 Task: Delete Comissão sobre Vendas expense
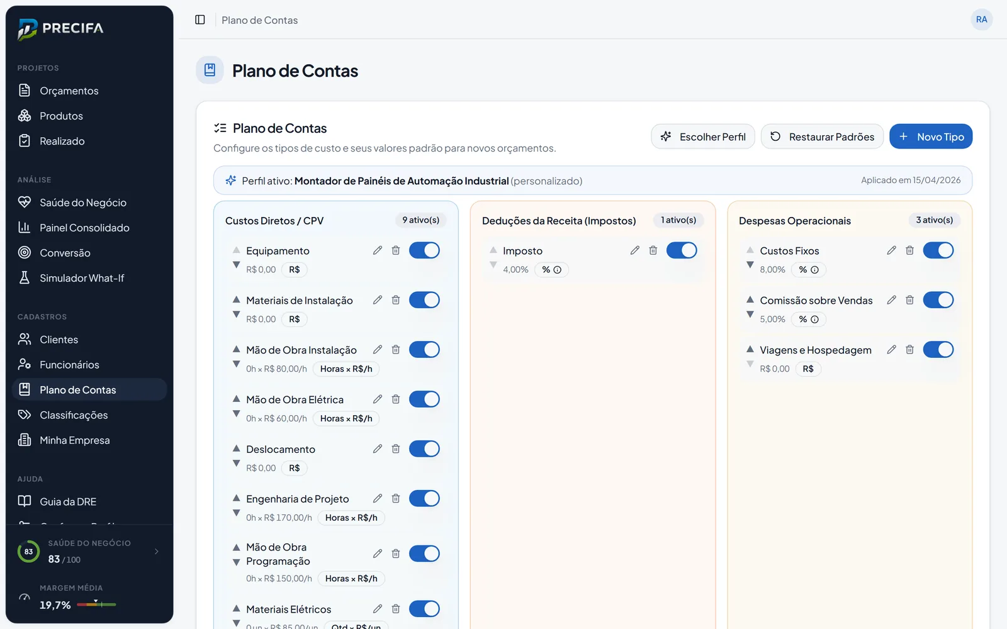[x=909, y=300]
